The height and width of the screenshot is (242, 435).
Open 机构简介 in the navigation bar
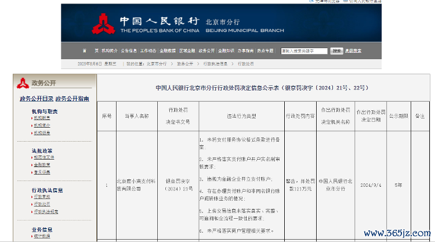(109, 50)
